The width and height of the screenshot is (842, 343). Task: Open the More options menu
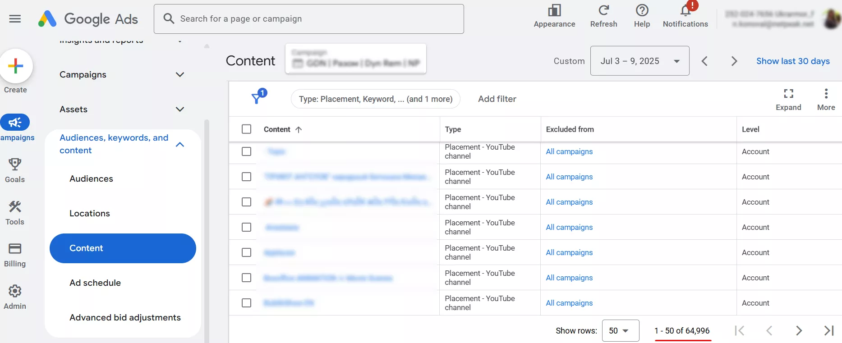(x=826, y=94)
